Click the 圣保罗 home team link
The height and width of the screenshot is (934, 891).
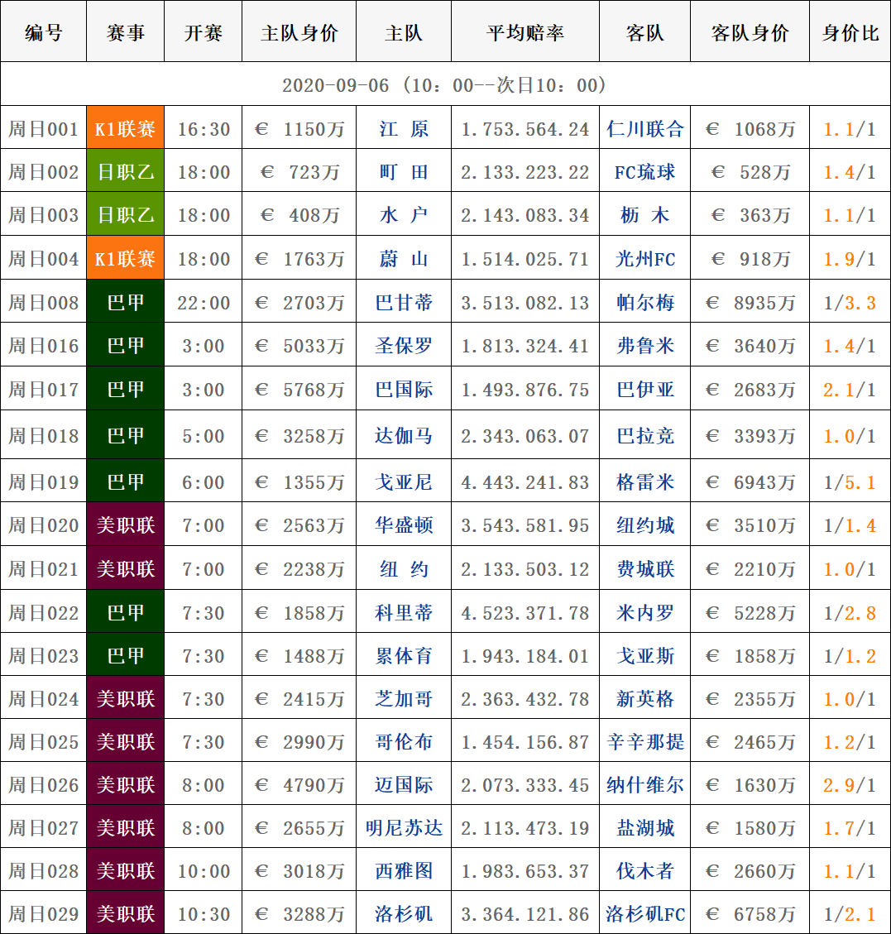pos(404,346)
